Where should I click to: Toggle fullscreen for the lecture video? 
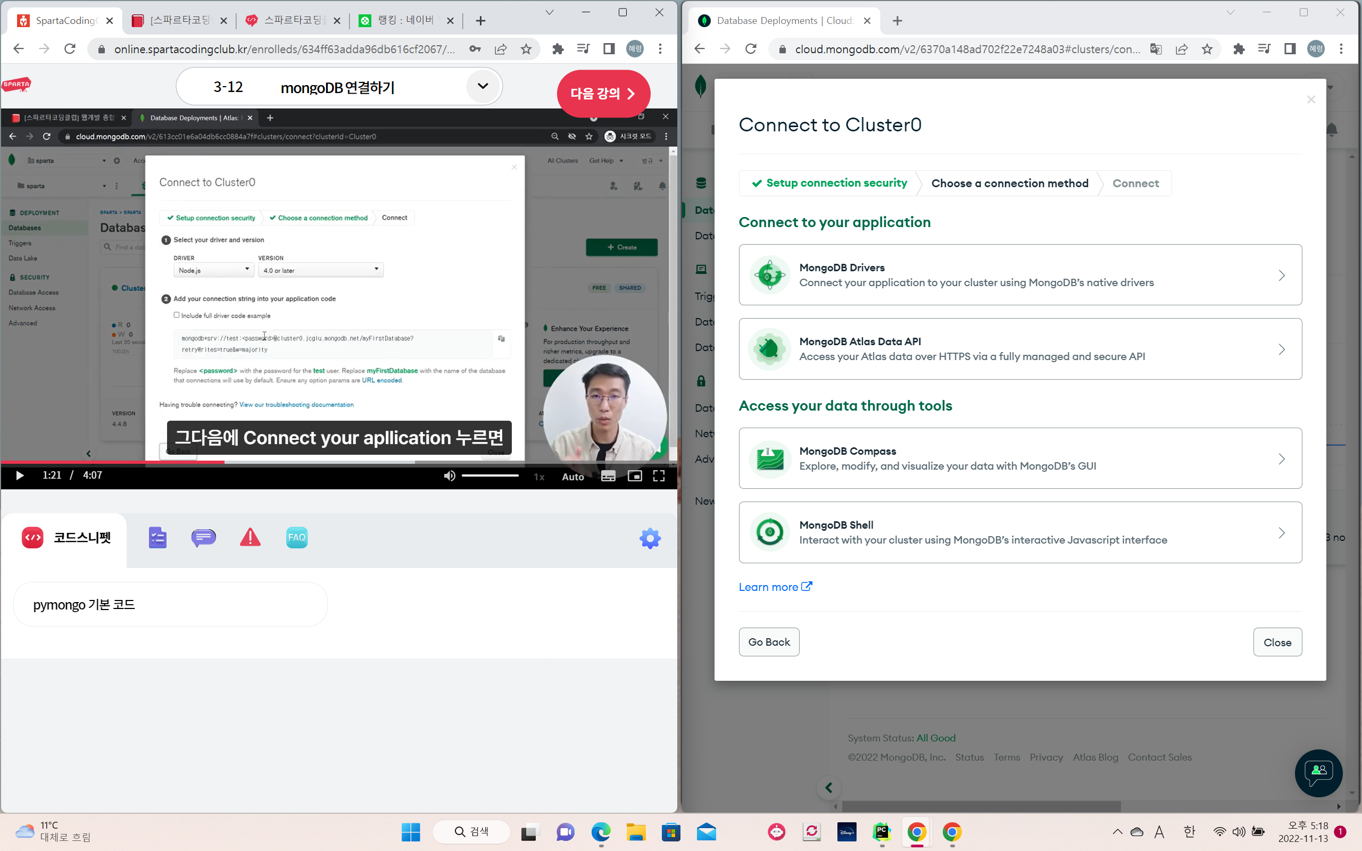659,476
